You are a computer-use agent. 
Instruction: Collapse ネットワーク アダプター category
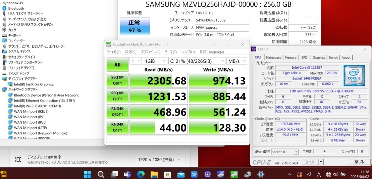23,89
